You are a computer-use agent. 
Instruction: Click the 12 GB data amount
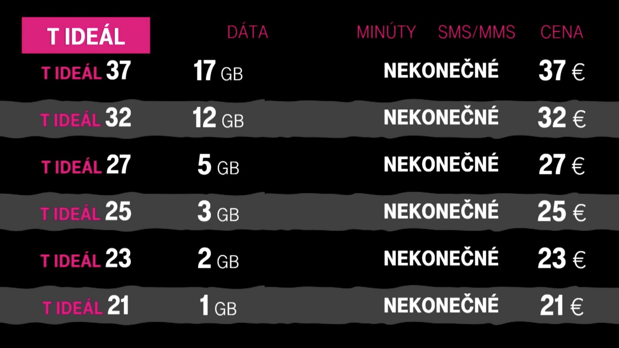218,118
